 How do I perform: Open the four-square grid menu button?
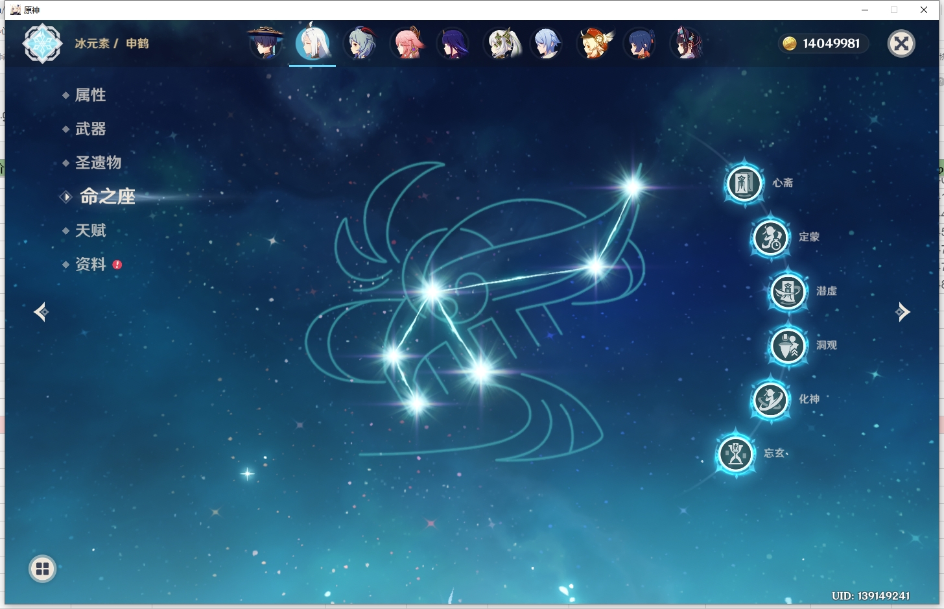[43, 569]
